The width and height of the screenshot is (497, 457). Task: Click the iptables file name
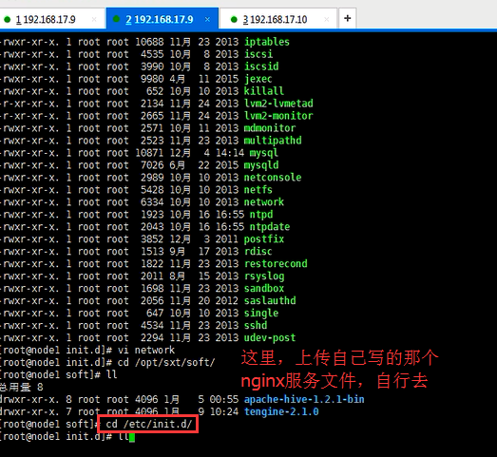click(x=267, y=42)
